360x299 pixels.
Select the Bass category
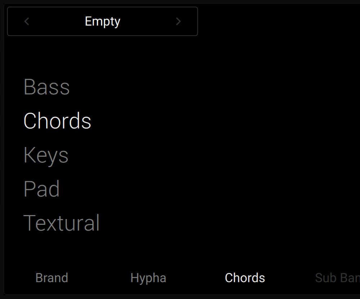tap(46, 86)
